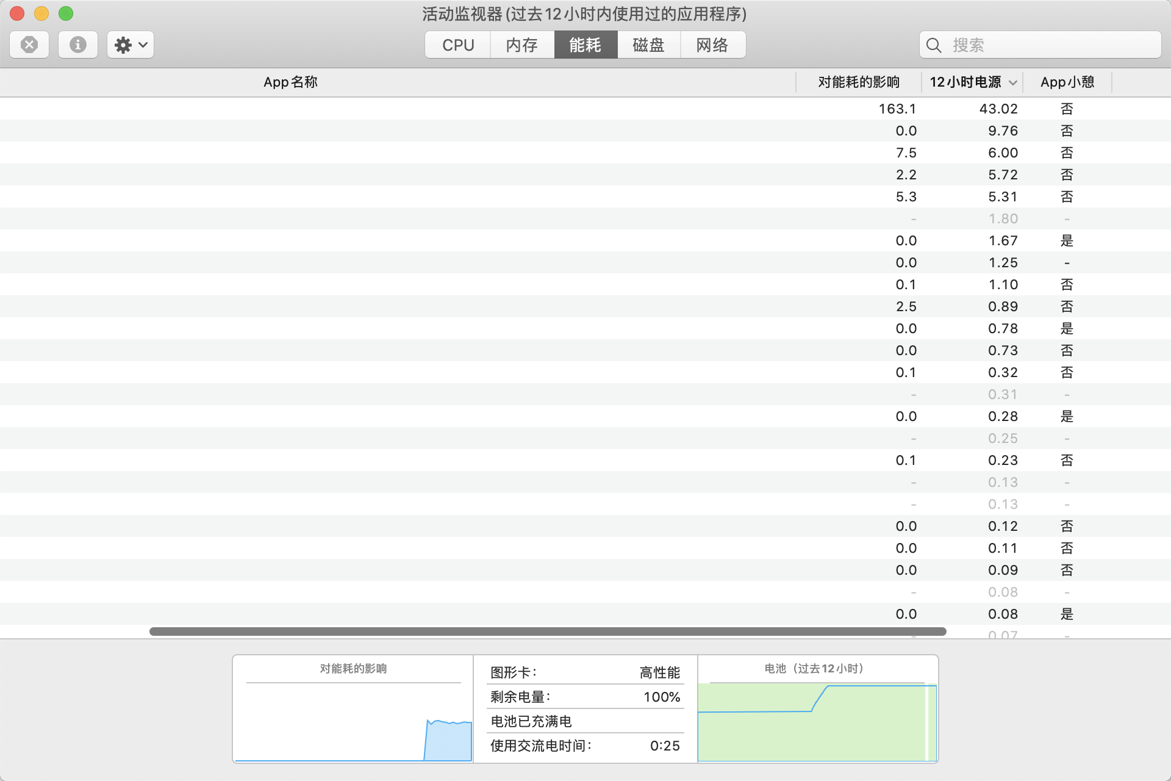Click the 电池 (过去12小时) battery graph

[x=817, y=721]
